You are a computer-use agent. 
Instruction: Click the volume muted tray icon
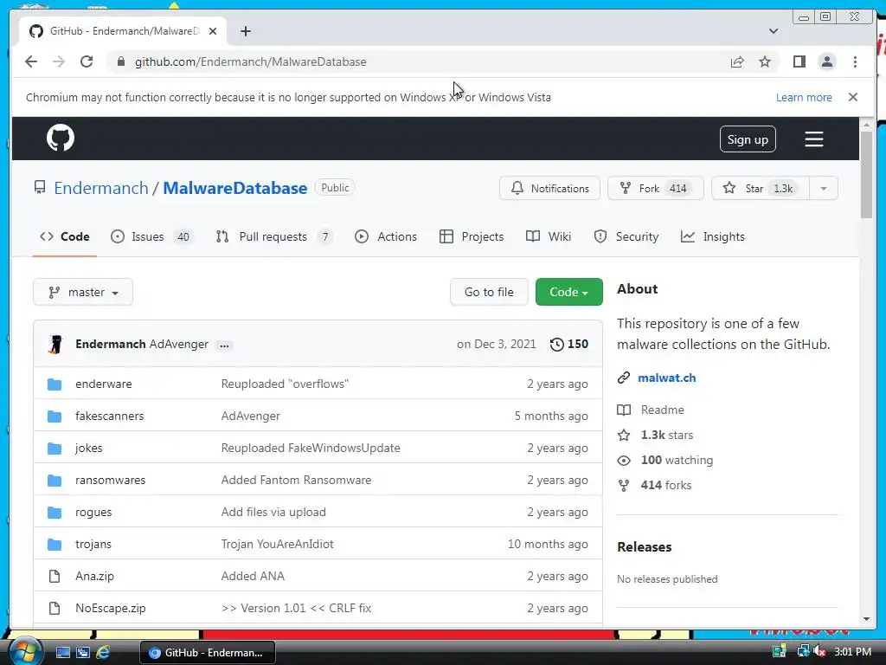coord(819,651)
